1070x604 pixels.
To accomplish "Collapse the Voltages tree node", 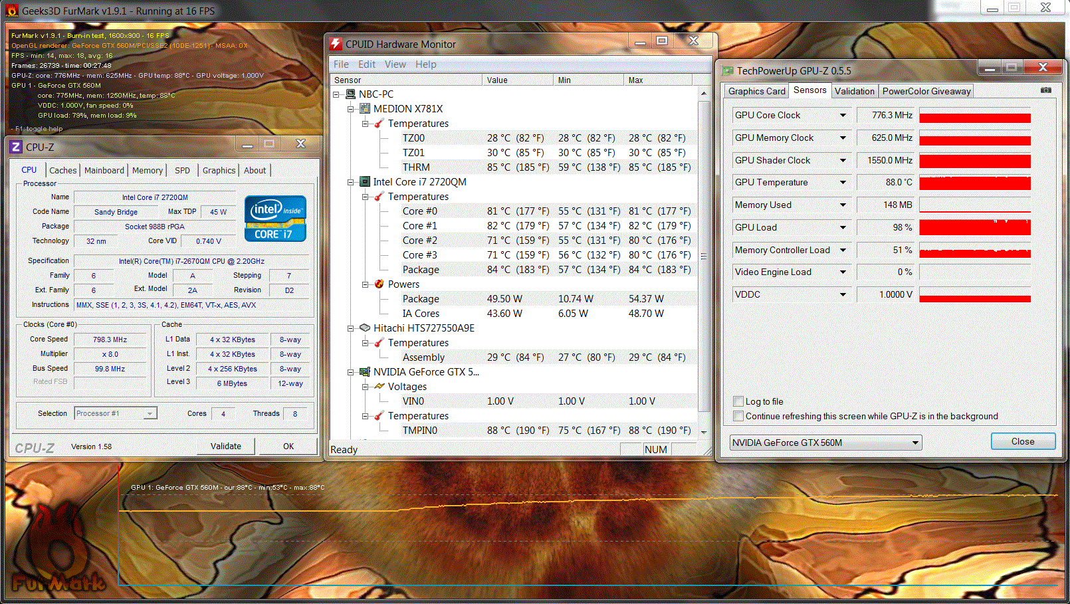I will [366, 387].
